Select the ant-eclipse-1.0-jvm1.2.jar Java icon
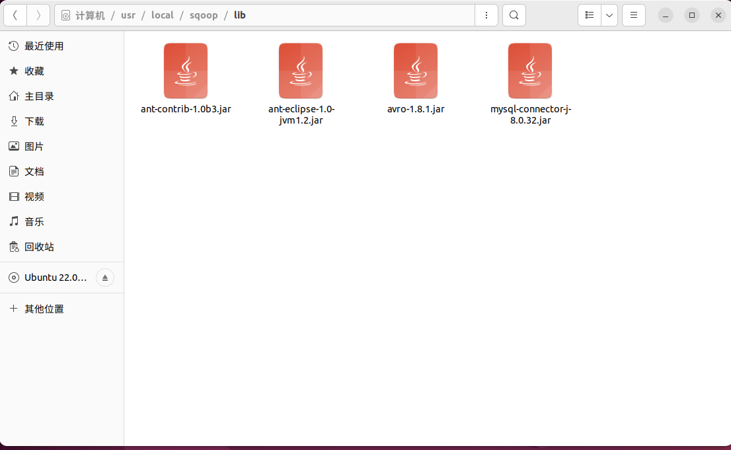 click(x=301, y=71)
